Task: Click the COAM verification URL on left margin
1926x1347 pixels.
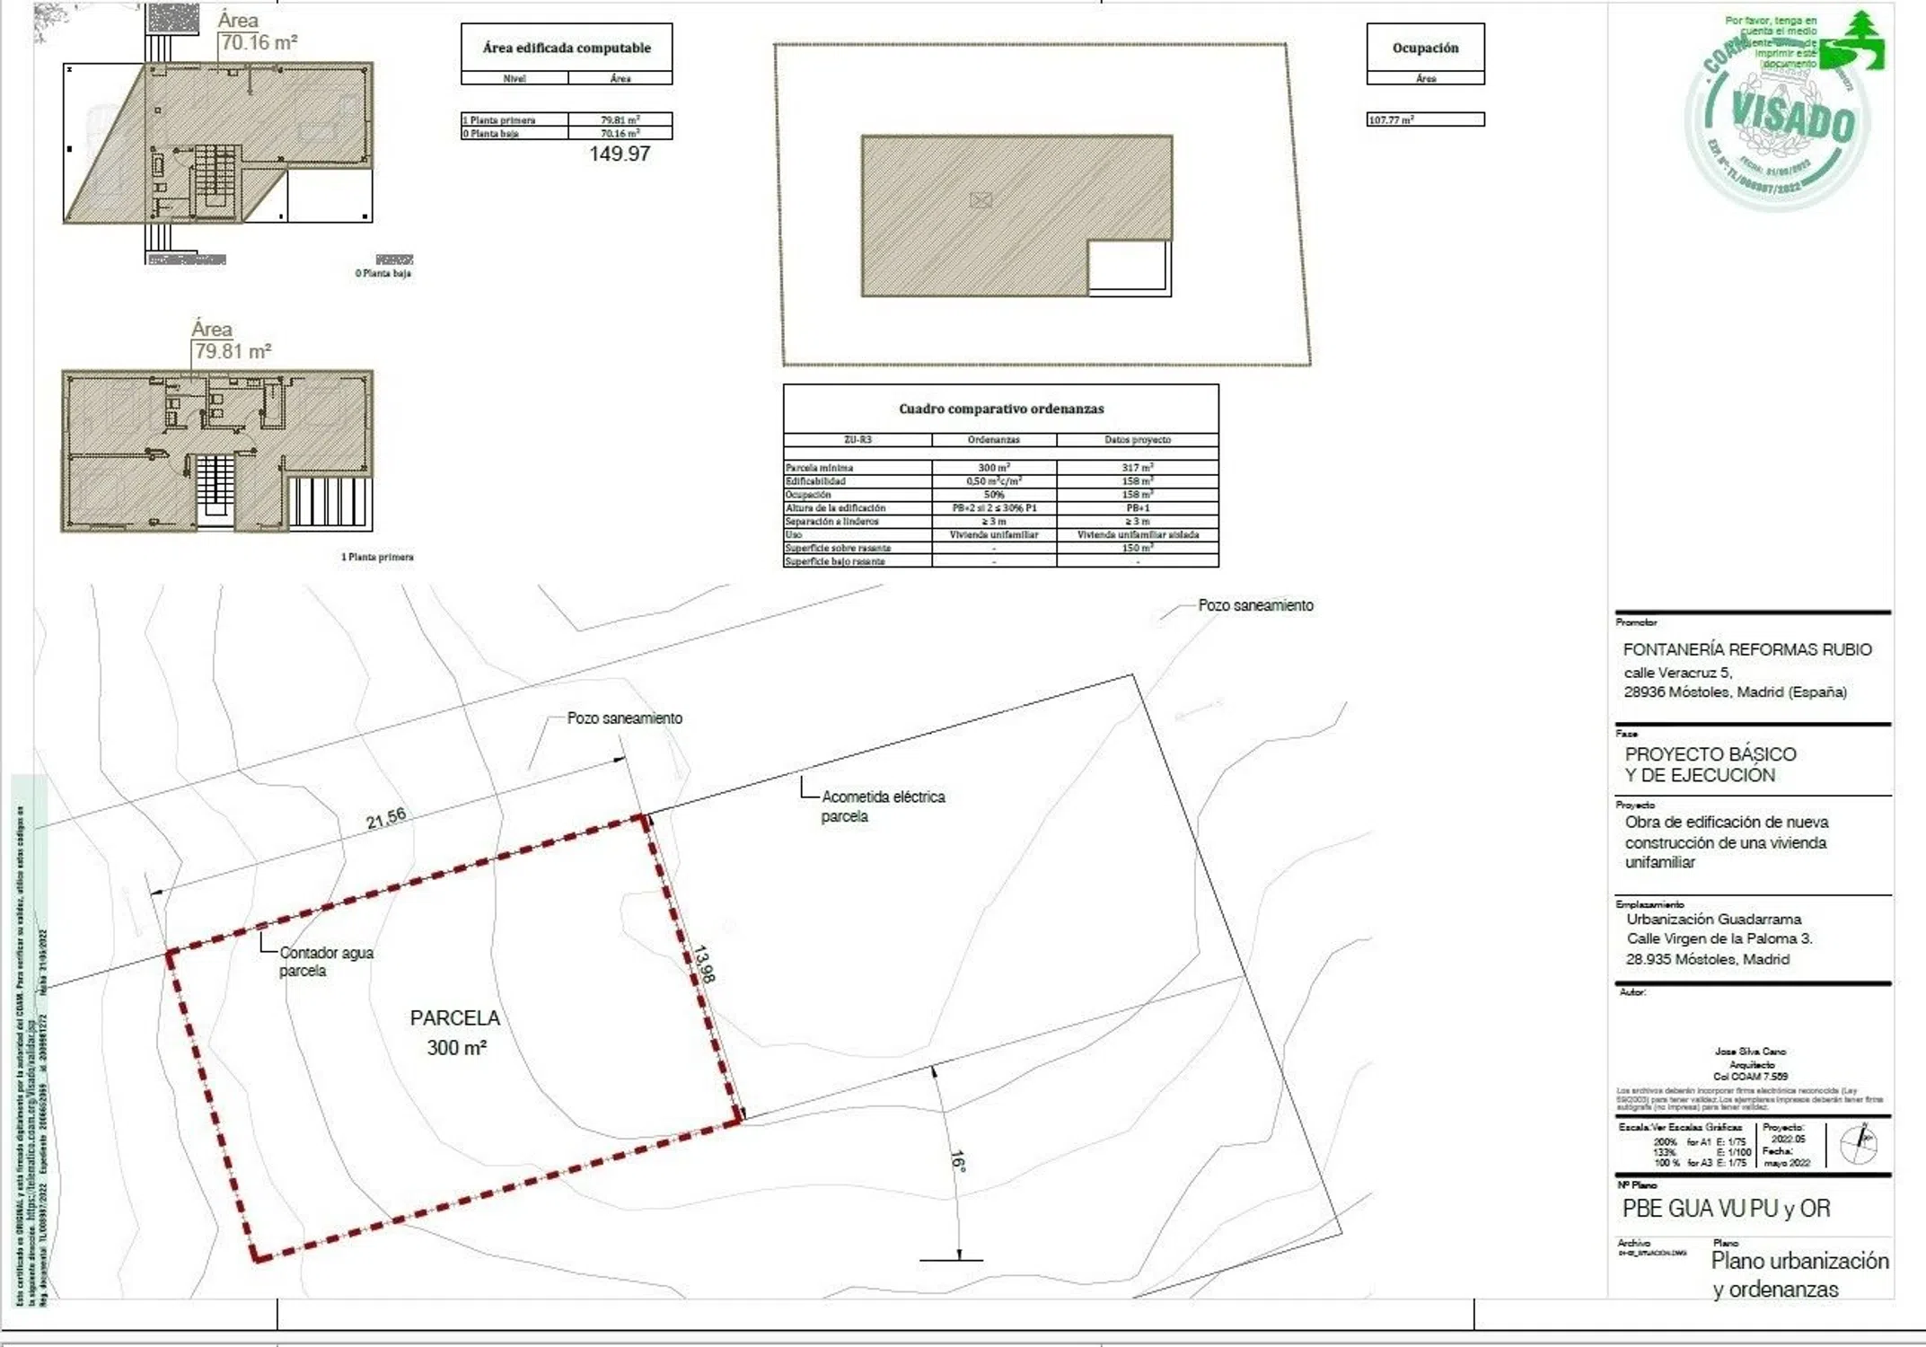Action: (31, 1122)
